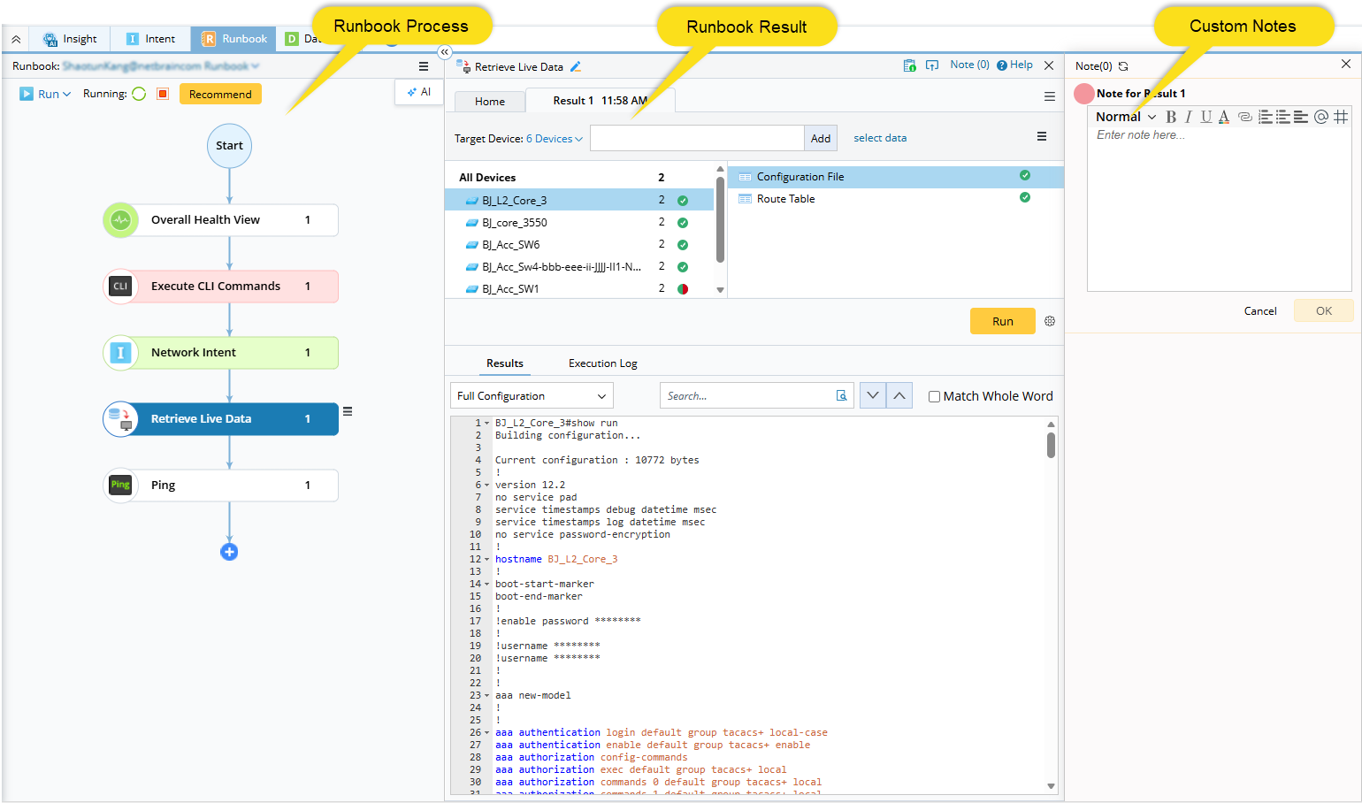Rename Retrieve Live Data with the pencil icon
The image size is (1362, 803).
click(x=576, y=66)
